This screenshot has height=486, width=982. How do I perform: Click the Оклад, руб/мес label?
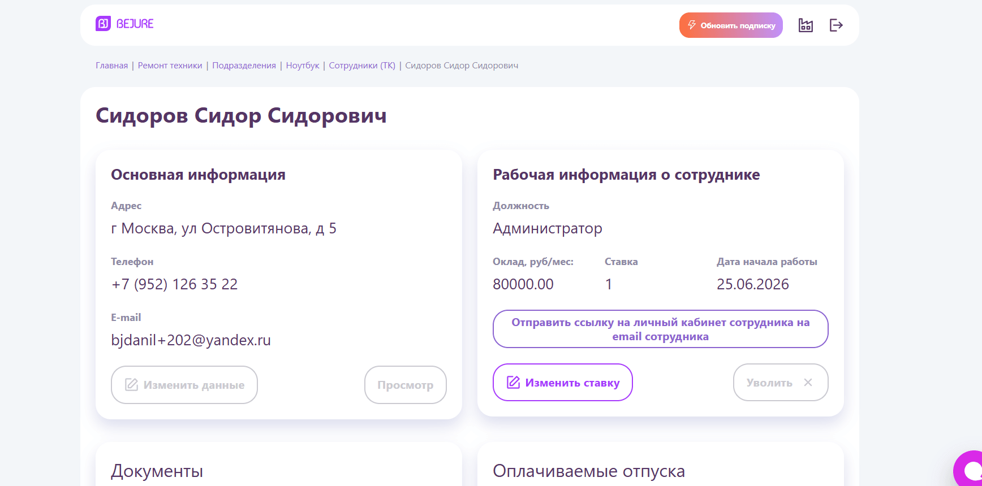click(533, 262)
